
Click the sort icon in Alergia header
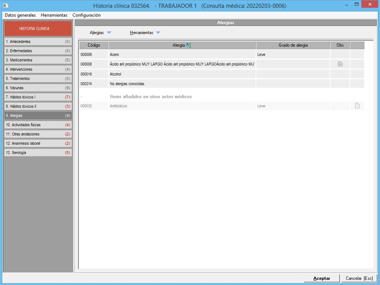(189, 45)
